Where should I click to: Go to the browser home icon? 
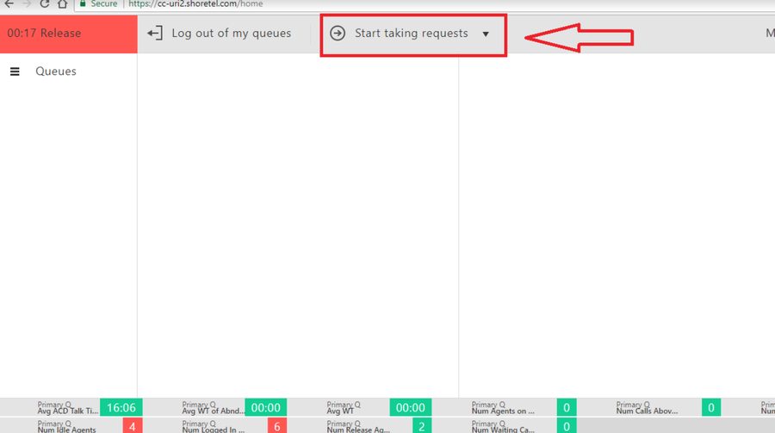tap(62, 3)
